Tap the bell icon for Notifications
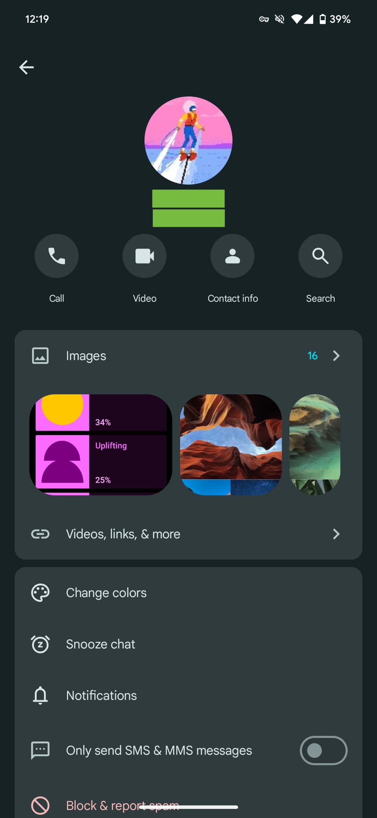 40,695
